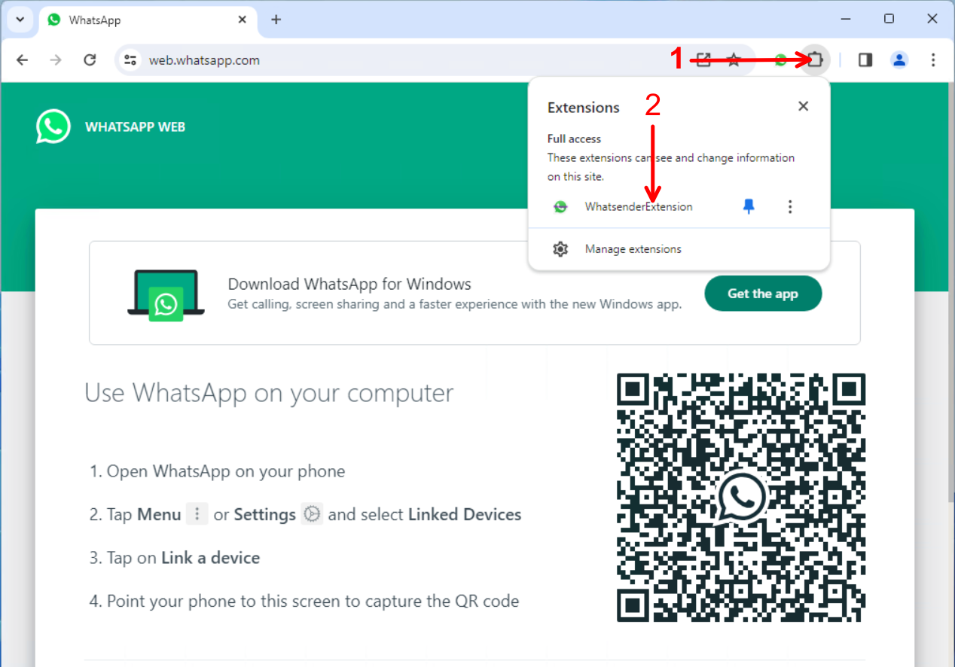Click the Extensions puzzle icon in toolbar
The image size is (955, 667).
pos(815,59)
